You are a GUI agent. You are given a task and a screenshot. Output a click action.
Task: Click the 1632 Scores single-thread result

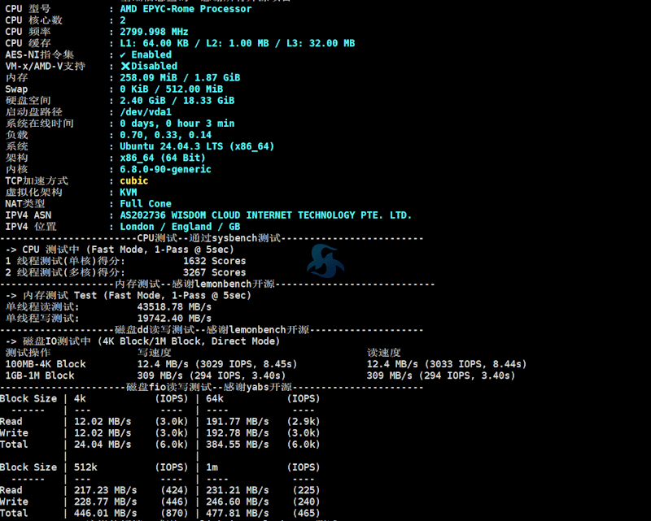click(214, 261)
